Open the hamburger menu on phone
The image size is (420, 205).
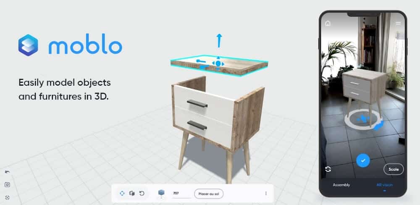(398, 24)
